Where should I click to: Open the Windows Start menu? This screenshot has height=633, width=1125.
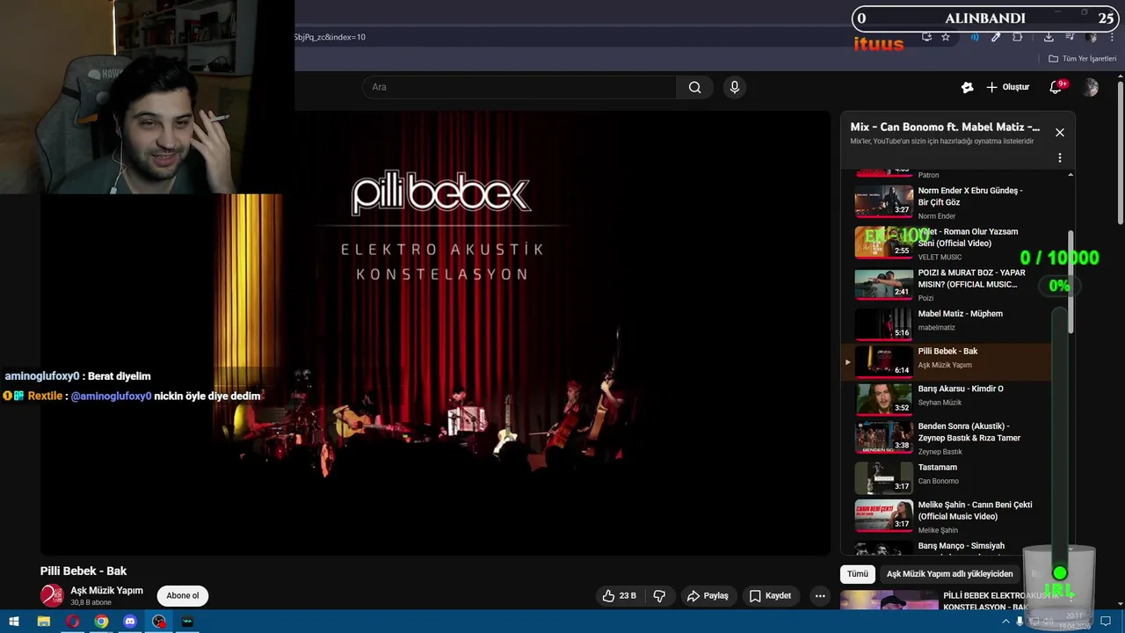pyautogui.click(x=14, y=622)
